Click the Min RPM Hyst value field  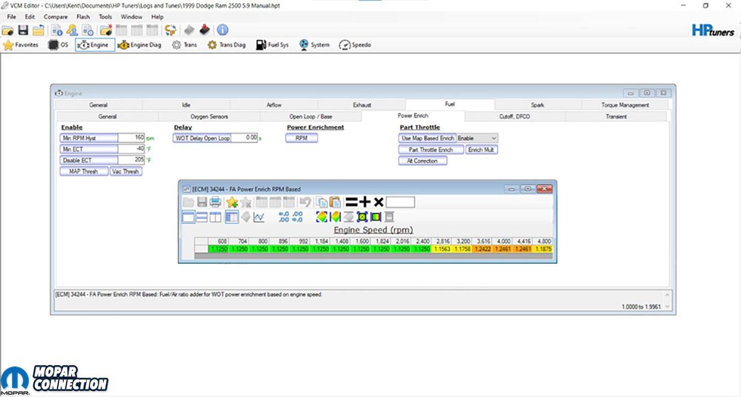click(131, 138)
